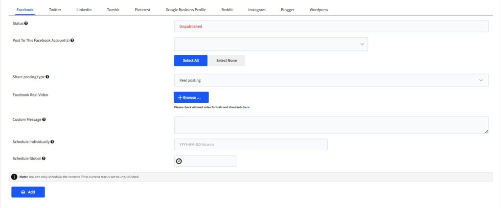Click help icon next to Schedule Individually
Screen dimensions: 501x208
(x=52, y=141)
